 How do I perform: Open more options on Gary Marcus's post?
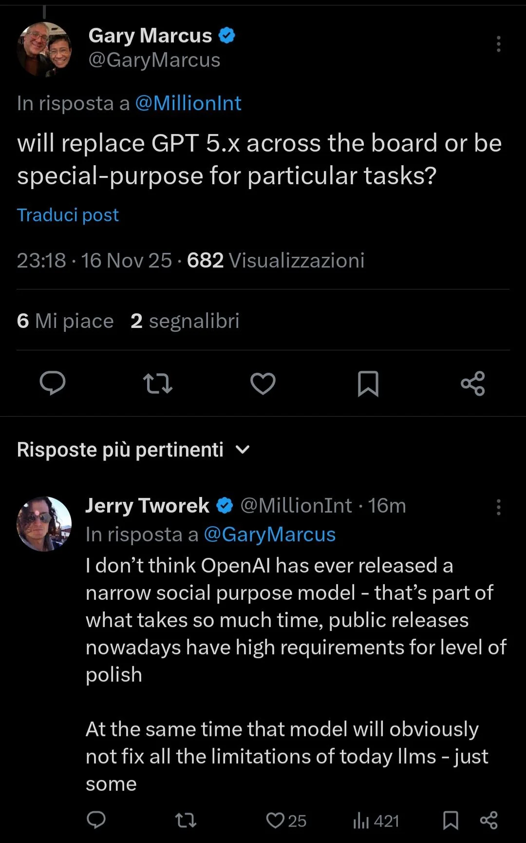point(498,44)
